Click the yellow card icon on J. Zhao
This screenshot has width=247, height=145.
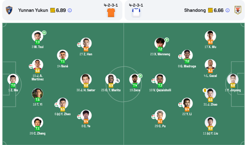(205, 90)
